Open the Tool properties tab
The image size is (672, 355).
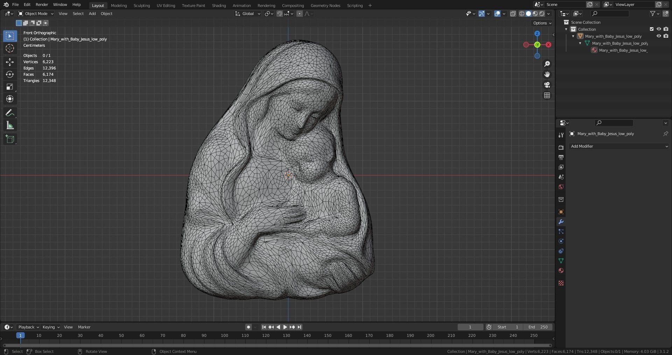(x=561, y=135)
